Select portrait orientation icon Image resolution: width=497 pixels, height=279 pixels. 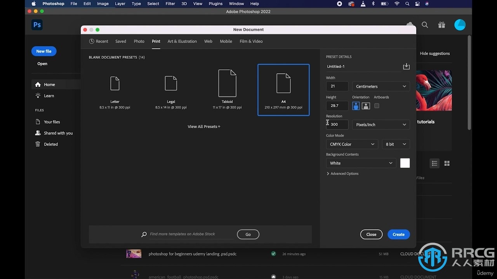point(356,106)
